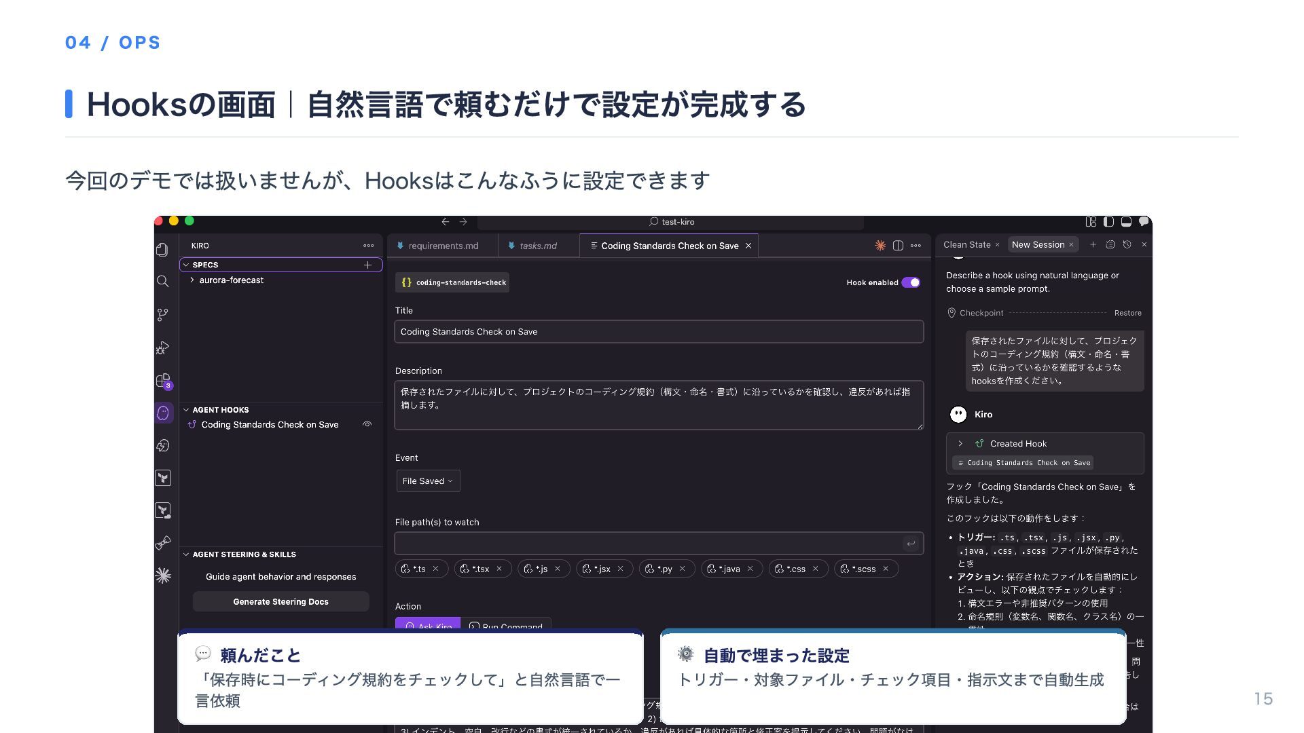Screen dimensions: 1304x733
Task: Toggle bottom panel layout icon
Action: pyautogui.click(x=1126, y=222)
